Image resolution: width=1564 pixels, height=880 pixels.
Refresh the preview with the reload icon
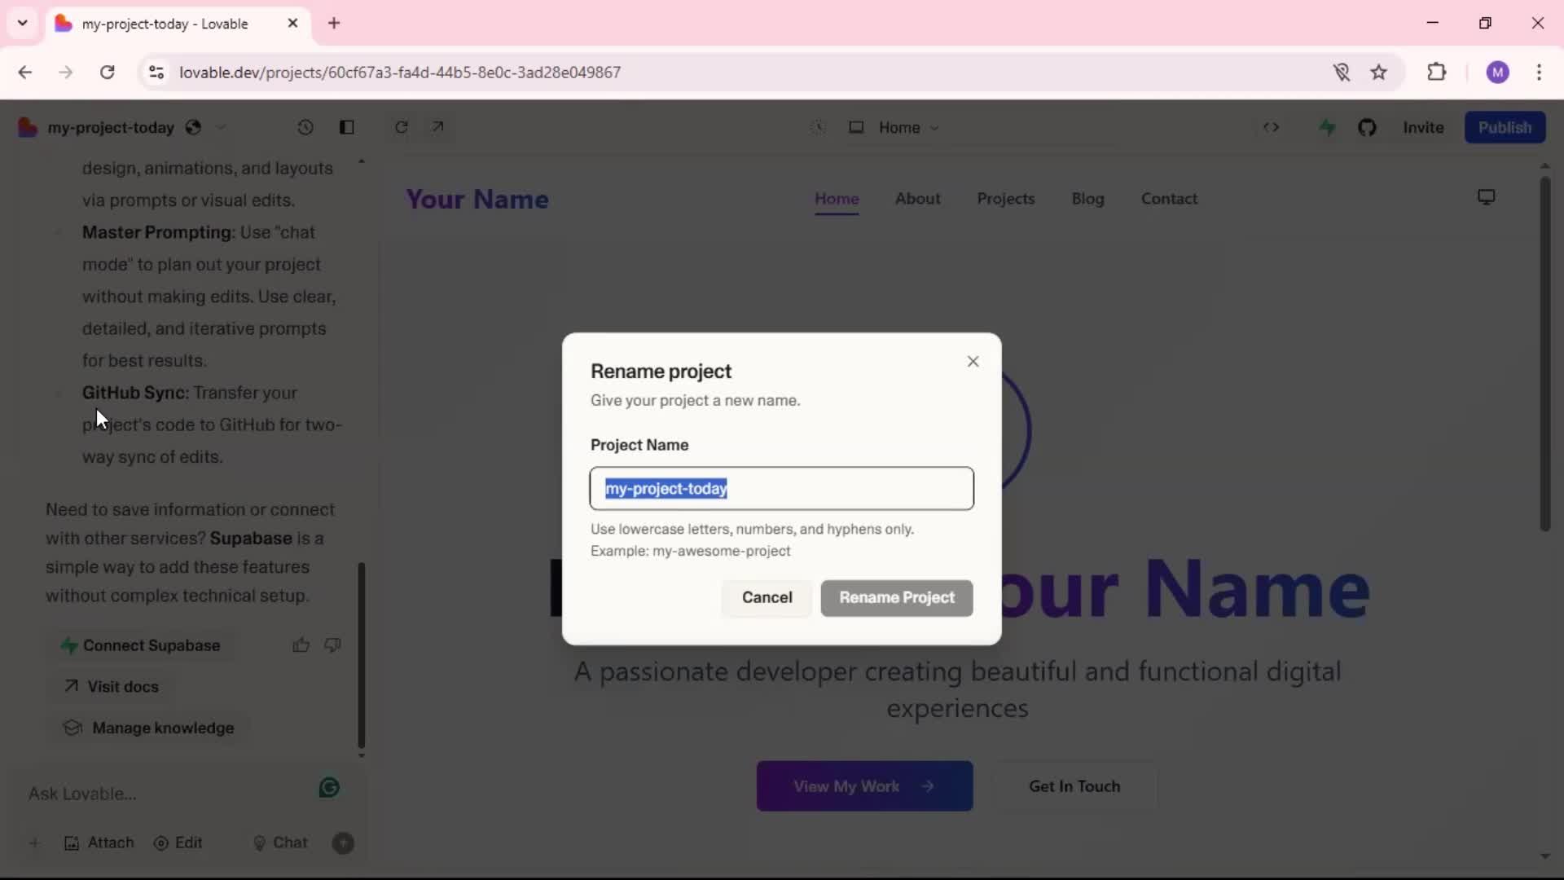click(402, 127)
